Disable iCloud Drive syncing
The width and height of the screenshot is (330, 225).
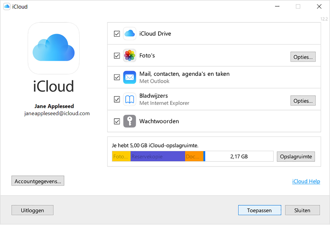[x=117, y=34]
